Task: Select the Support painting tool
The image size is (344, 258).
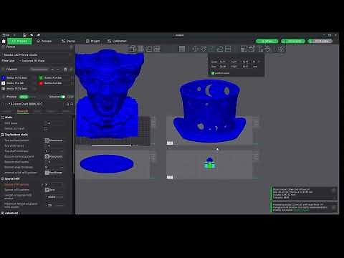Action: click(x=244, y=49)
